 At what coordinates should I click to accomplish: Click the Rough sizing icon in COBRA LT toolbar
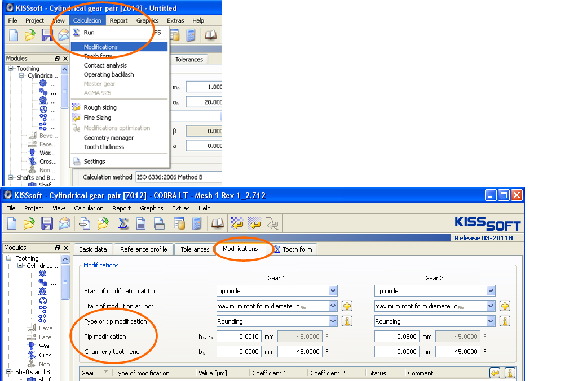pyautogui.click(x=237, y=223)
